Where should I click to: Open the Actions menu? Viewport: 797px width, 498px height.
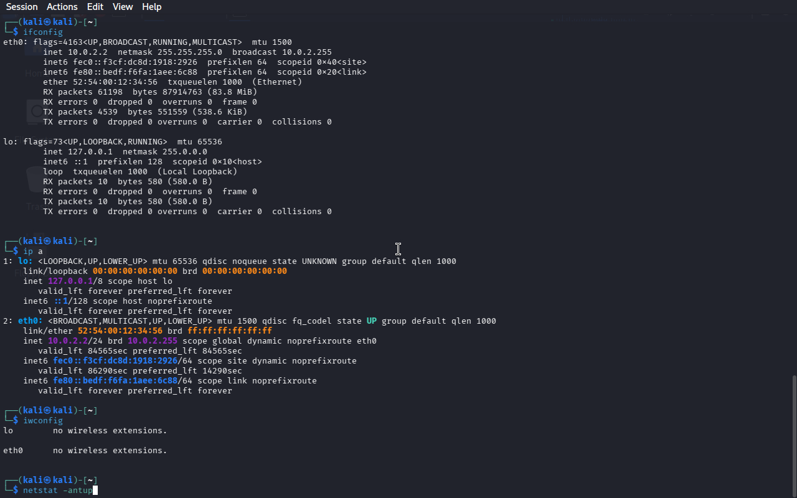[62, 7]
